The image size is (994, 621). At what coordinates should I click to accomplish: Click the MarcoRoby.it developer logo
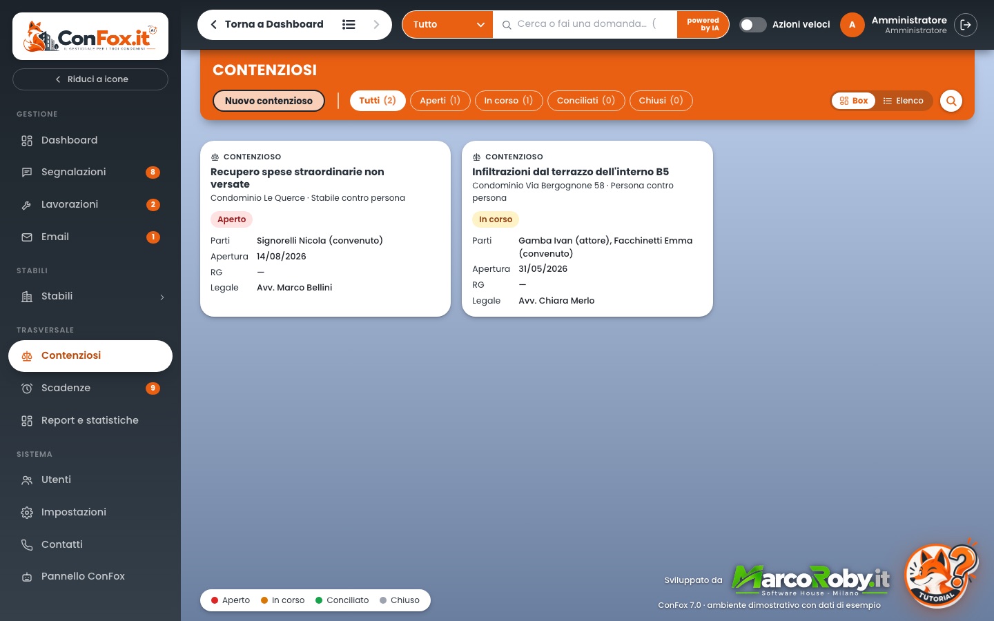click(811, 580)
